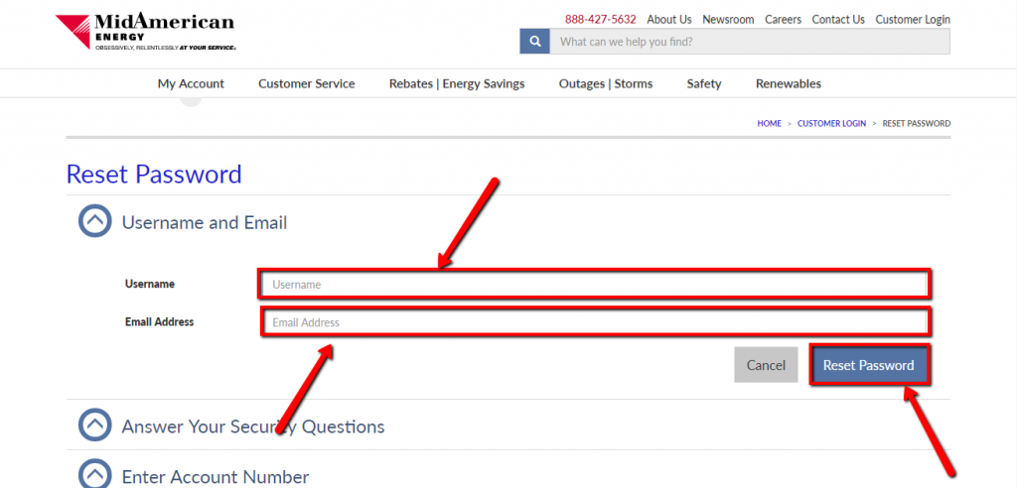Open the Rebates | Energy Savings menu
Viewport: 1017px width, 488px height.
click(x=457, y=83)
